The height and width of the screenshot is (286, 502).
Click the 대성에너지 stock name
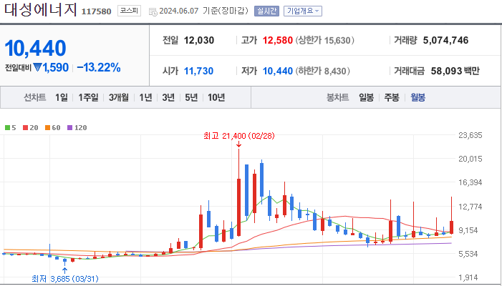click(40, 10)
